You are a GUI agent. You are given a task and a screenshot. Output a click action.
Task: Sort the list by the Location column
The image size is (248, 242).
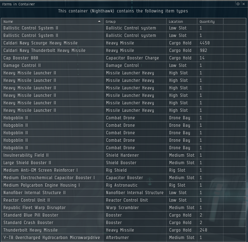tap(182, 21)
